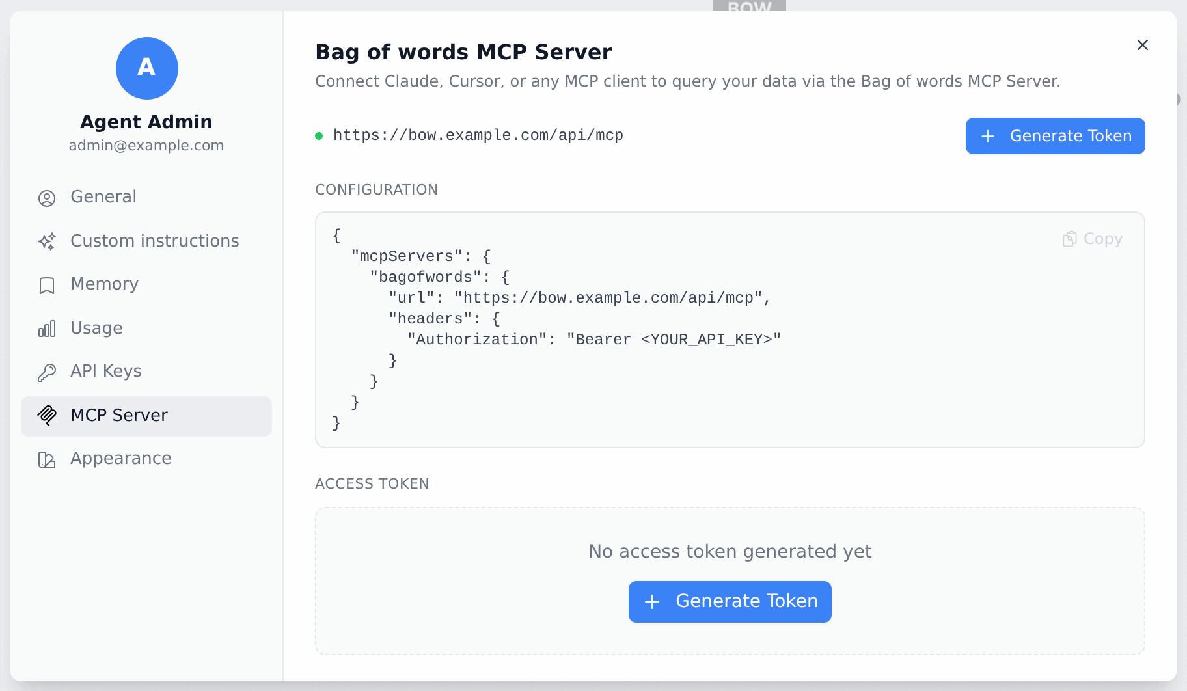Click the clipboard icon next to Copy
Screen dimensions: 1187x691
coord(1069,239)
